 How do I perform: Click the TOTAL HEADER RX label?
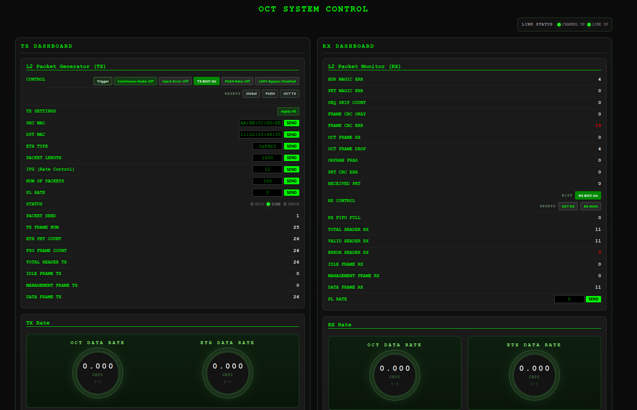348,229
